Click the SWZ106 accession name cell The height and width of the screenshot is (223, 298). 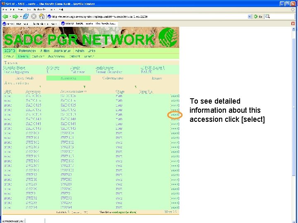[67, 161]
